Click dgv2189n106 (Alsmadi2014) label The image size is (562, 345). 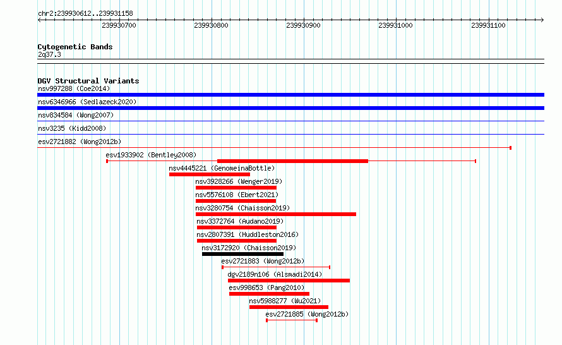(x=275, y=274)
